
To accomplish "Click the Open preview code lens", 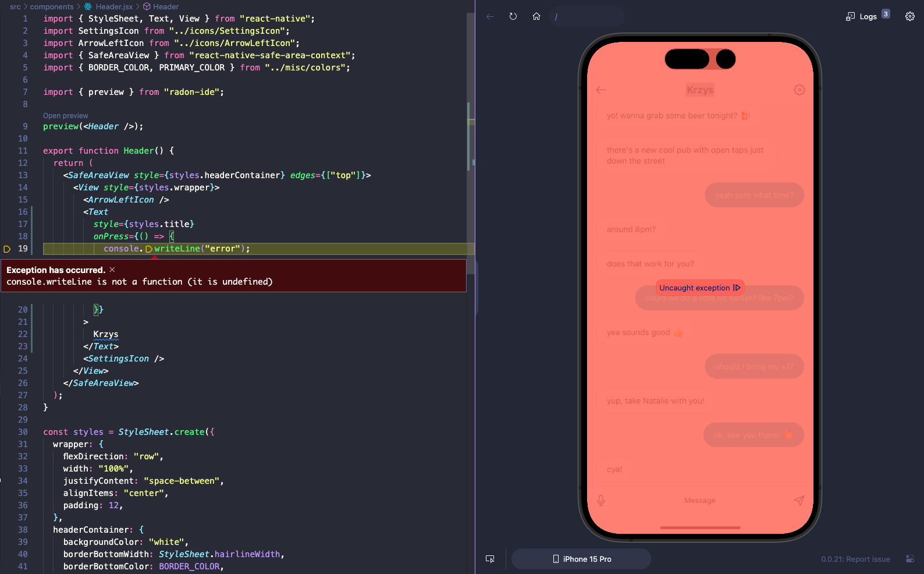I will pyautogui.click(x=66, y=115).
